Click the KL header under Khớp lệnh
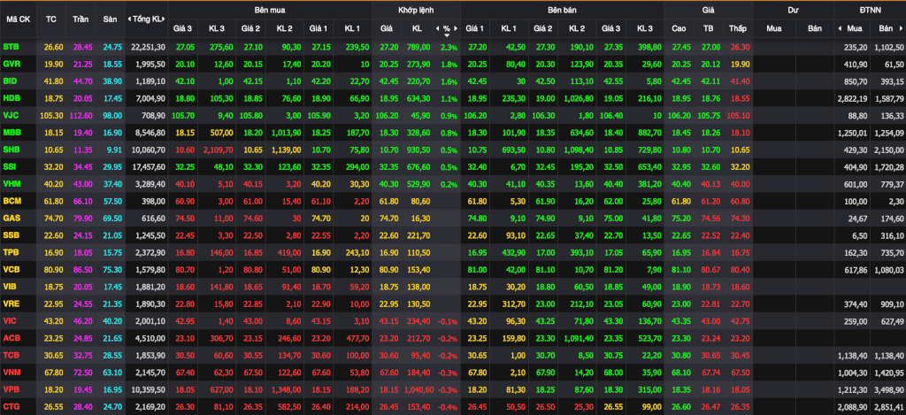906x415 pixels. 417,27
